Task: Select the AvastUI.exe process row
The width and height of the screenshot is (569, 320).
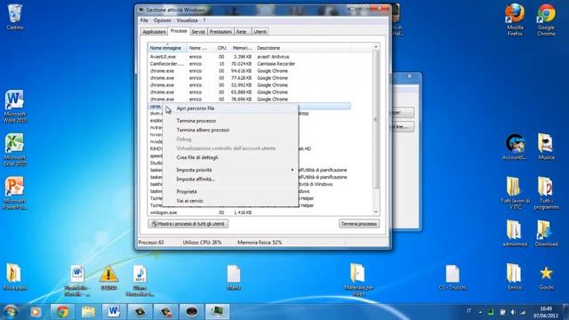Action: tap(249, 57)
